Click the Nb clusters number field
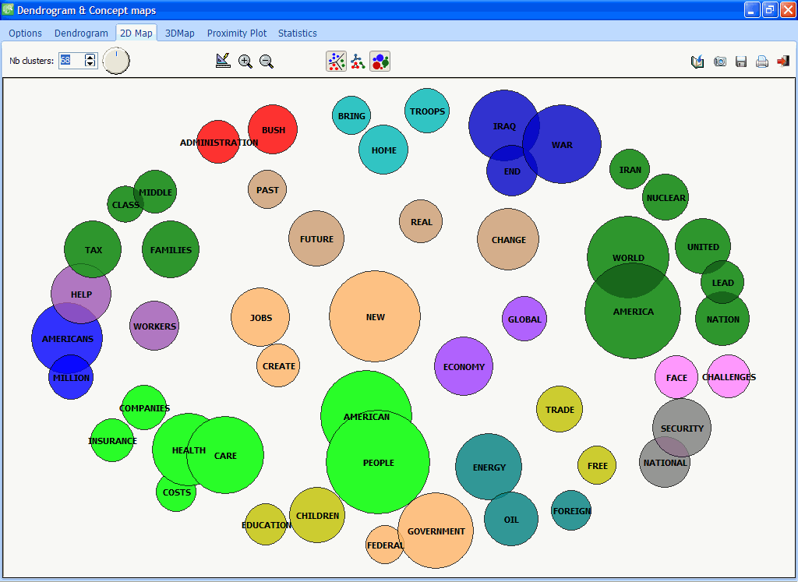The width and height of the screenshot is (798, 582). point(70,61)
